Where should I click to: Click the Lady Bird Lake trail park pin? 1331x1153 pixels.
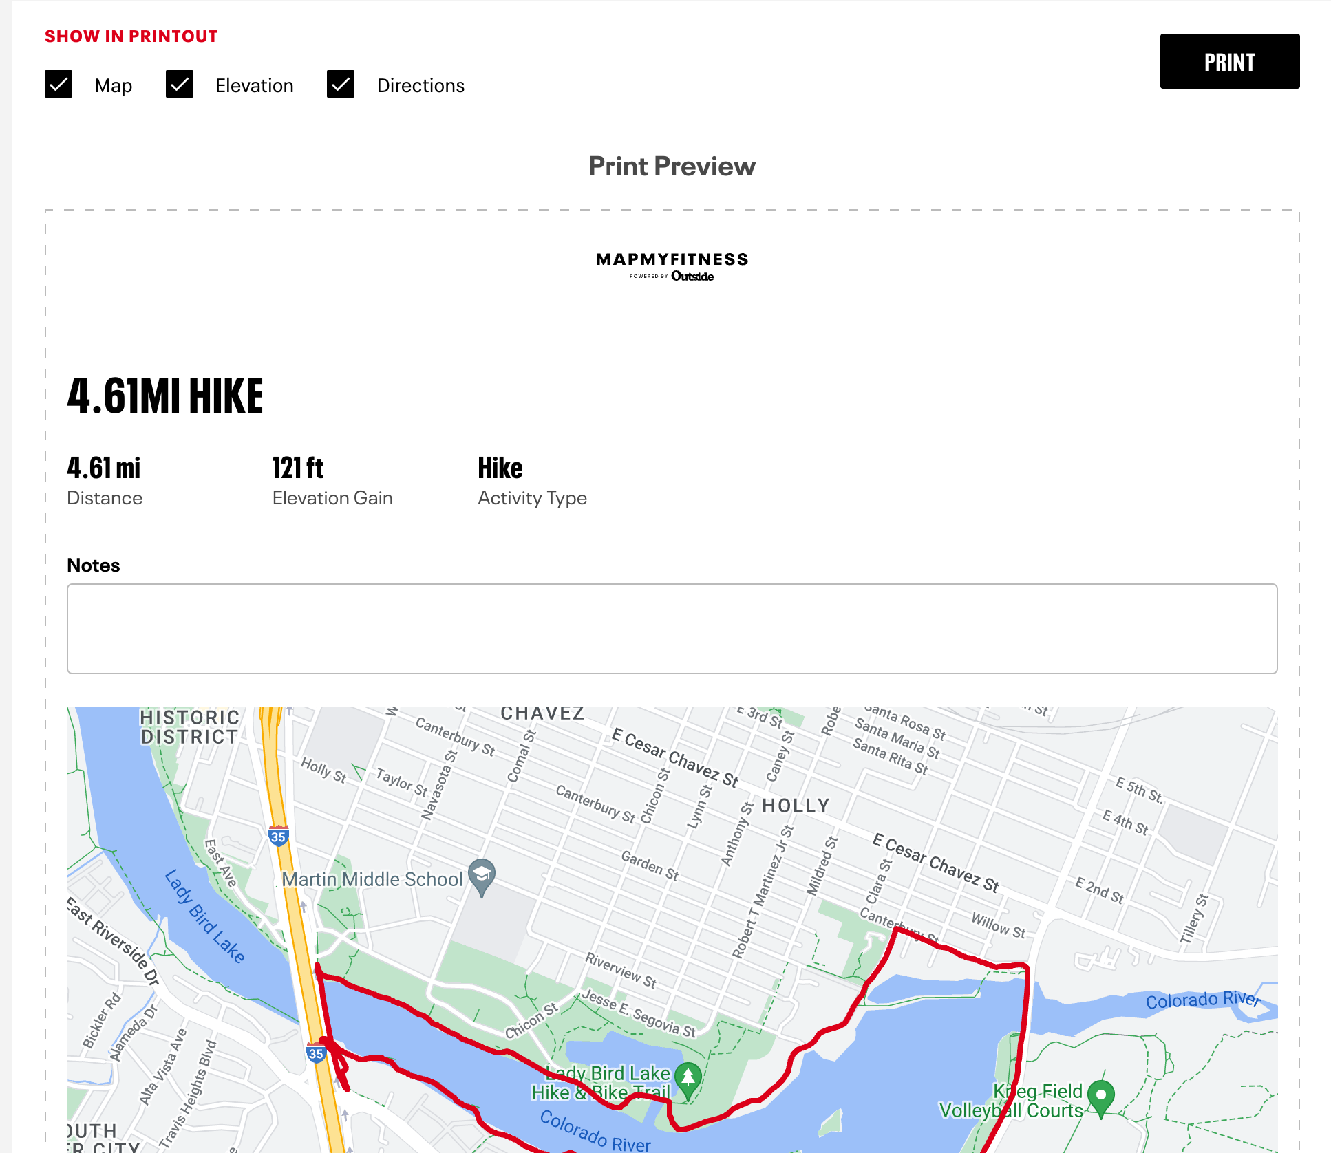(x=688, y=1078)
